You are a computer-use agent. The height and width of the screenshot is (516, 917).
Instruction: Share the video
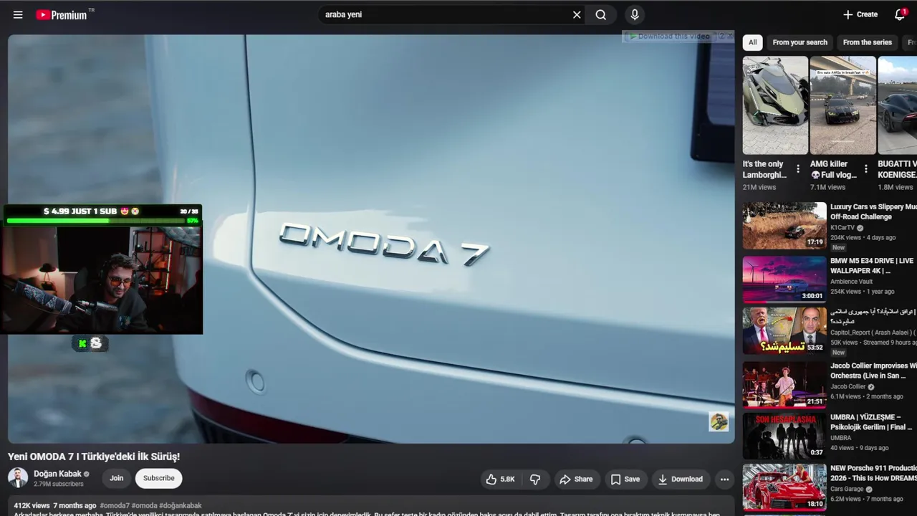(576, 479)
